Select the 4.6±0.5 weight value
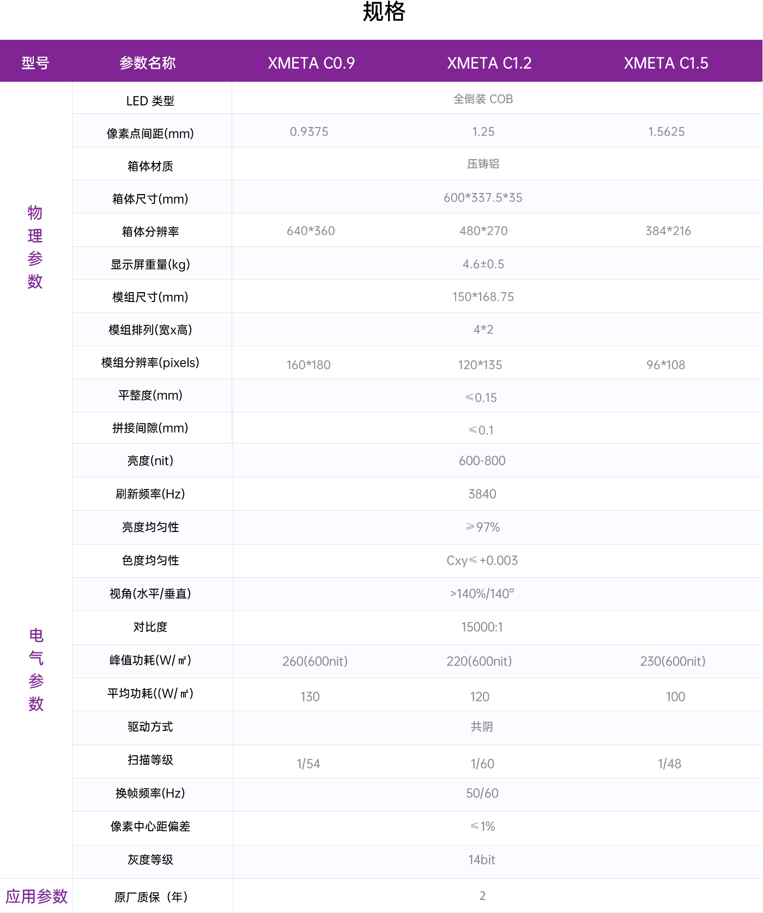The width and height of the screenshot is (763, 913). (483, 264)
